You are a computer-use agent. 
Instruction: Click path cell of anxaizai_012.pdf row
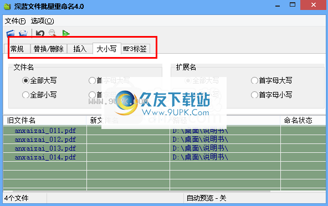[x=225, y=140]
